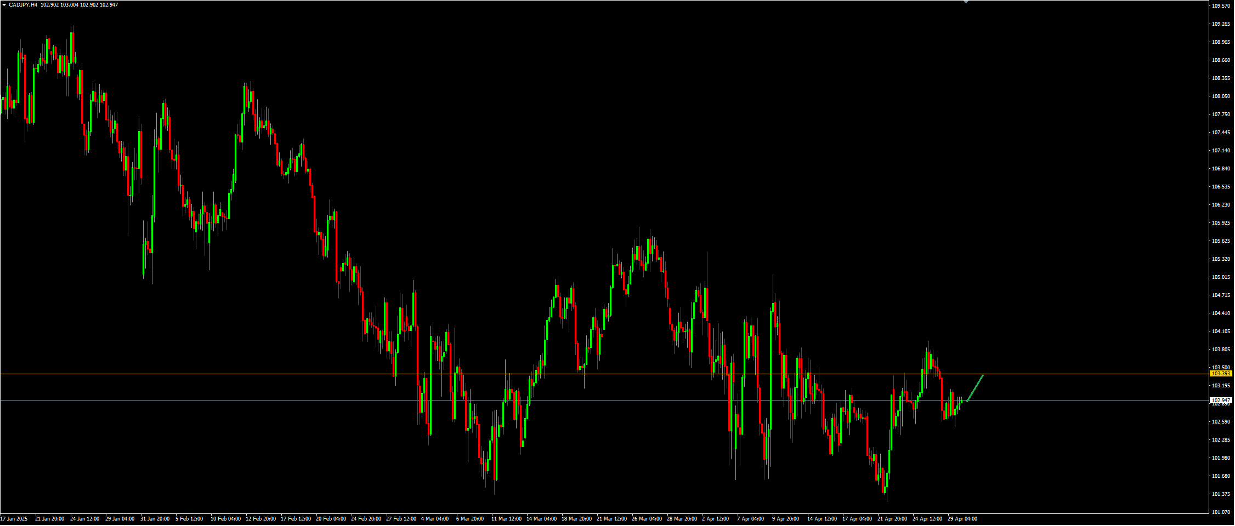Click the 17 Apr 04:00 time label
This screenshot has height=526, width=1235.
857,519
